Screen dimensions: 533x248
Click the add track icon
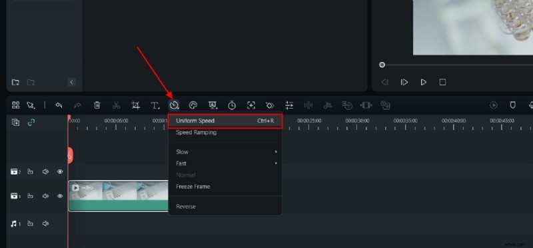pyautogui.click(x=15, y=123)
